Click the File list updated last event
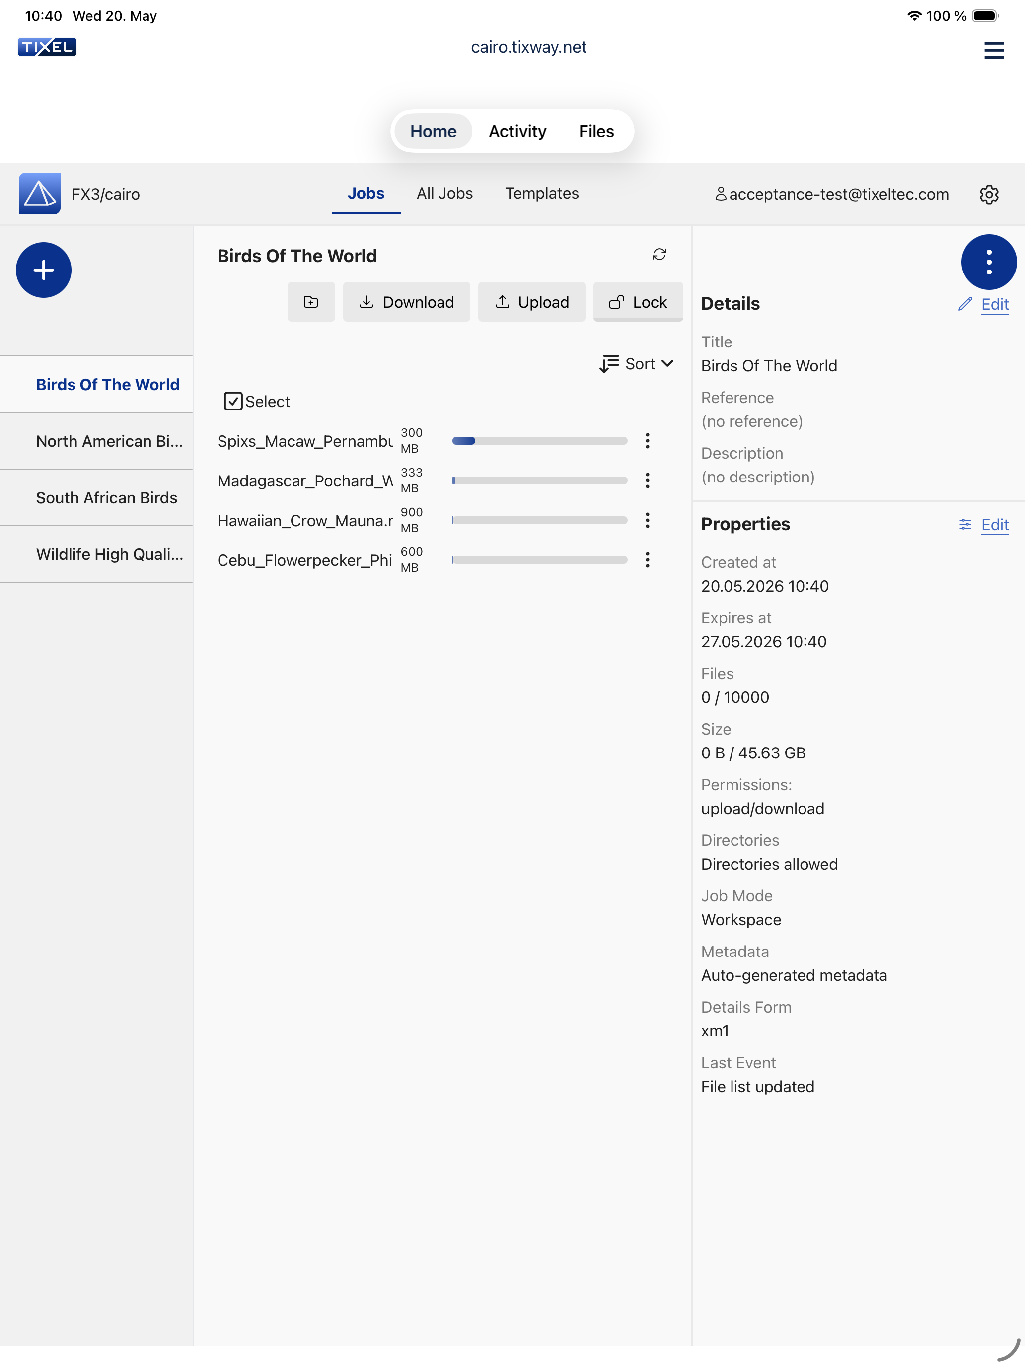The height and width of the screenshot is (1366, 1025). (x=757, y=1086)
